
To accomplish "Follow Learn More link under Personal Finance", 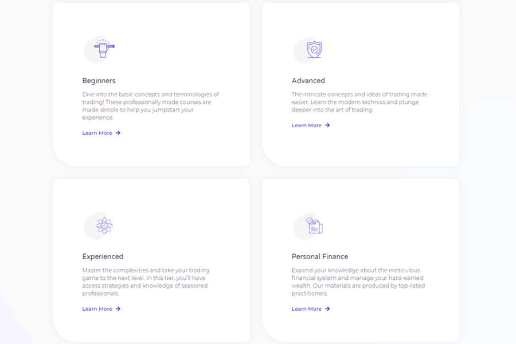I will coord(307,309).
